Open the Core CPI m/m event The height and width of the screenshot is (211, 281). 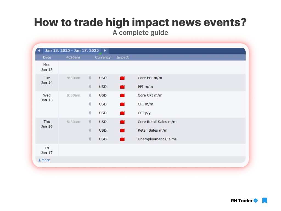tap(150, 95)
